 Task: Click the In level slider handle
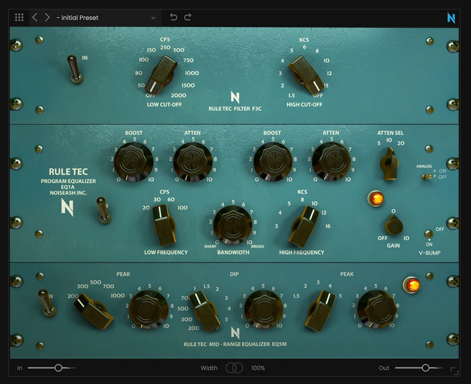click(x=58, y=368)
